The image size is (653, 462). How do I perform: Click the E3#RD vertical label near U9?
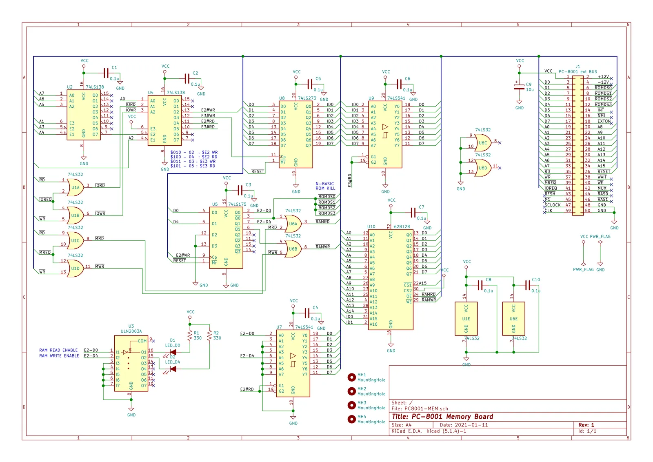pos(350,181)
